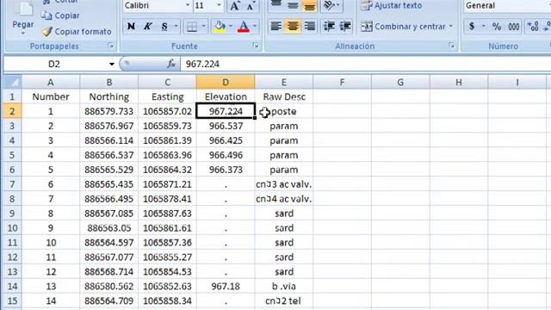
Task: Increase indent in Alineación group
Action: tap(345, 27)
